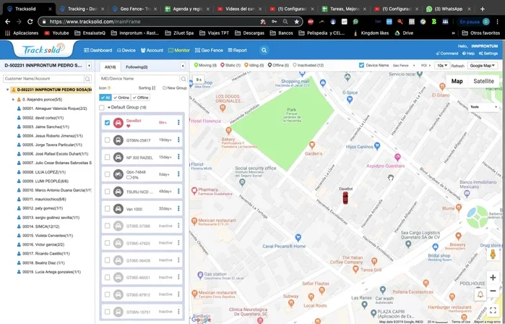Select the All filter button
The image size is (505, 324).
pyautogui.click(x=105, y=98)
